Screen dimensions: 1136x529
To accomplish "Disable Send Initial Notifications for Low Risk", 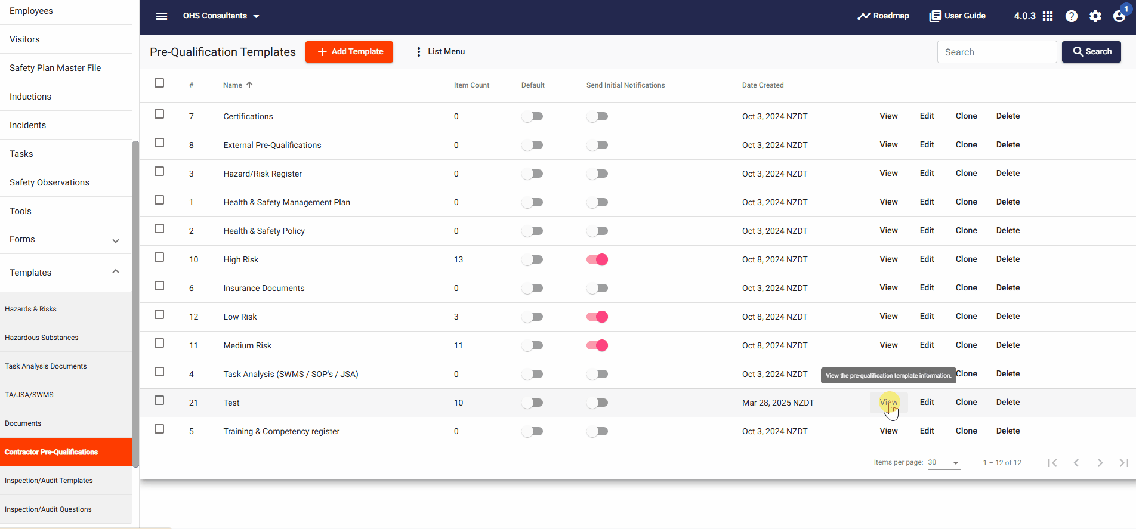I will tap(597, 317).
